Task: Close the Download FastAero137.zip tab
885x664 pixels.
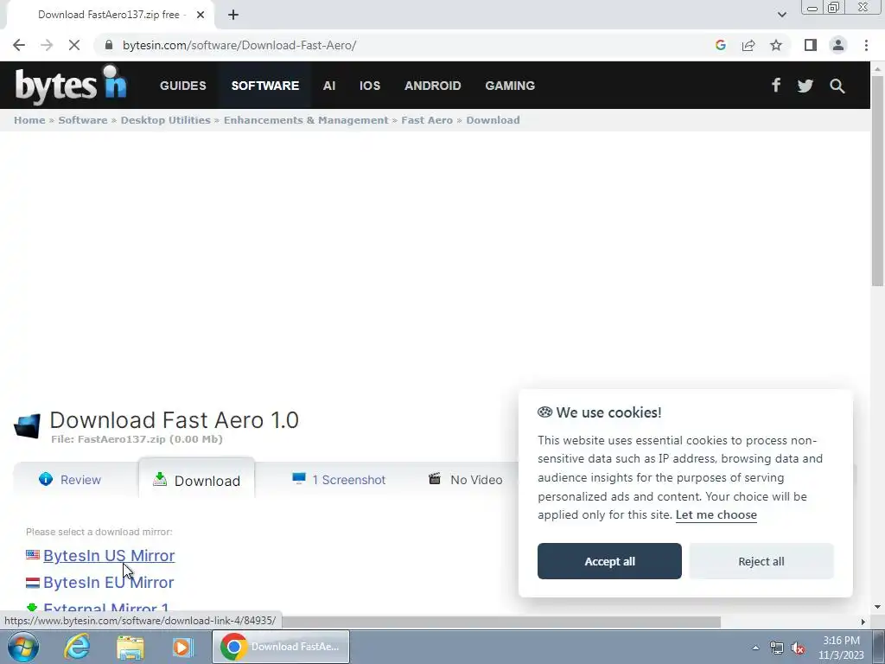Action: tap(201, 15)
